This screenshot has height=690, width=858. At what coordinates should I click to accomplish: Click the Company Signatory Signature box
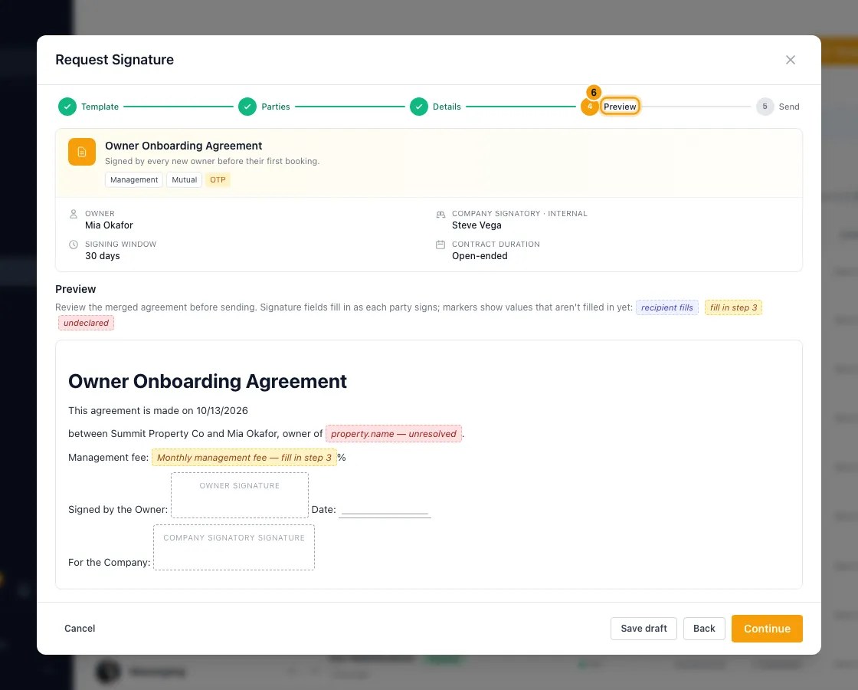[234, 547]
